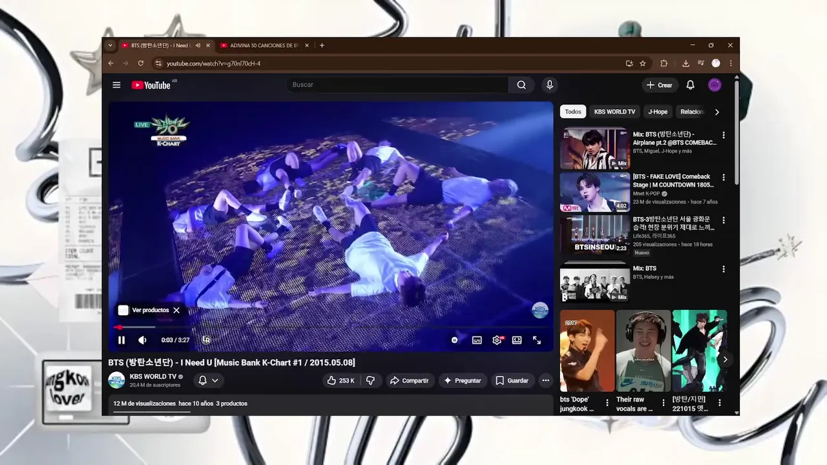Click the Buscar search field
The width and height of the screenshot is (827, 465).
point(397,85)
